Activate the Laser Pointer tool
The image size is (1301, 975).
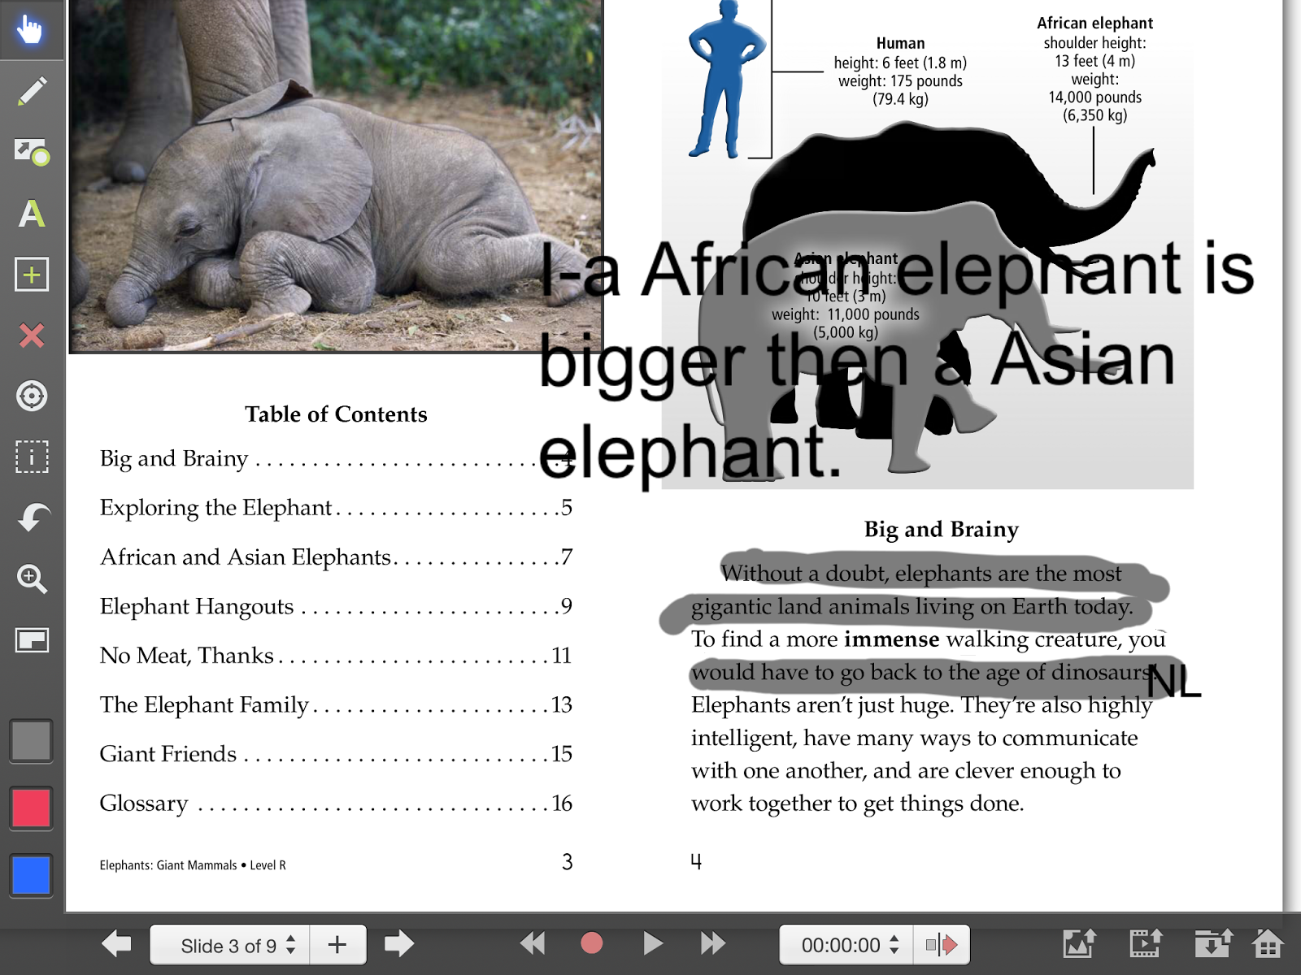coord(31,397)
